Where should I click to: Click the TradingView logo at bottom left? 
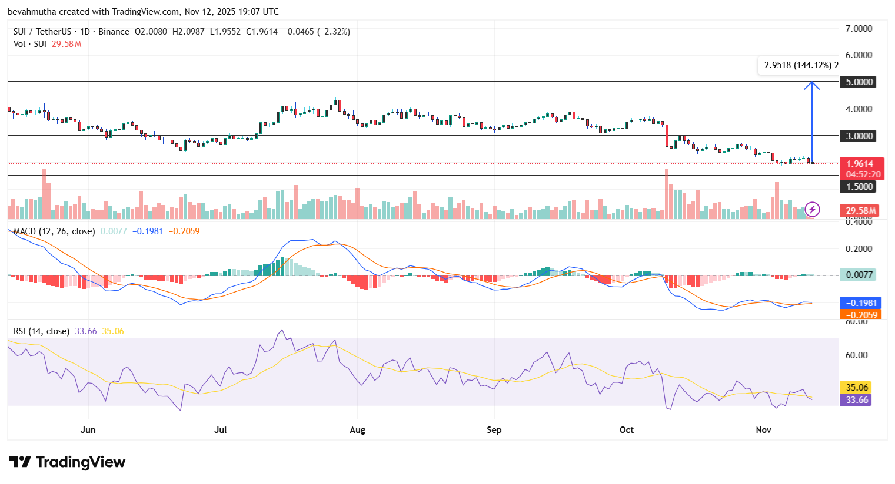point(66,462)
